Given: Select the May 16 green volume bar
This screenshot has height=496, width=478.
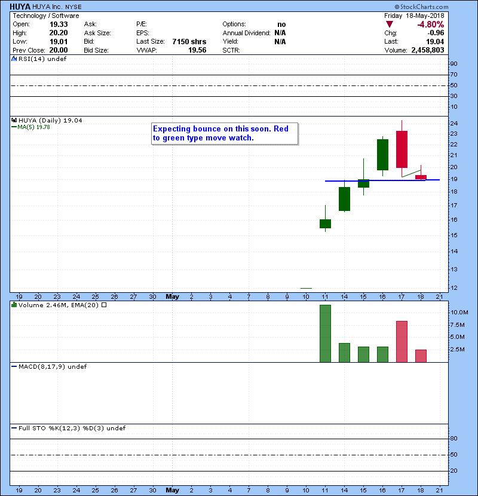Looking at the screenshot, I should pyautogui.click(x=382, y=354).
